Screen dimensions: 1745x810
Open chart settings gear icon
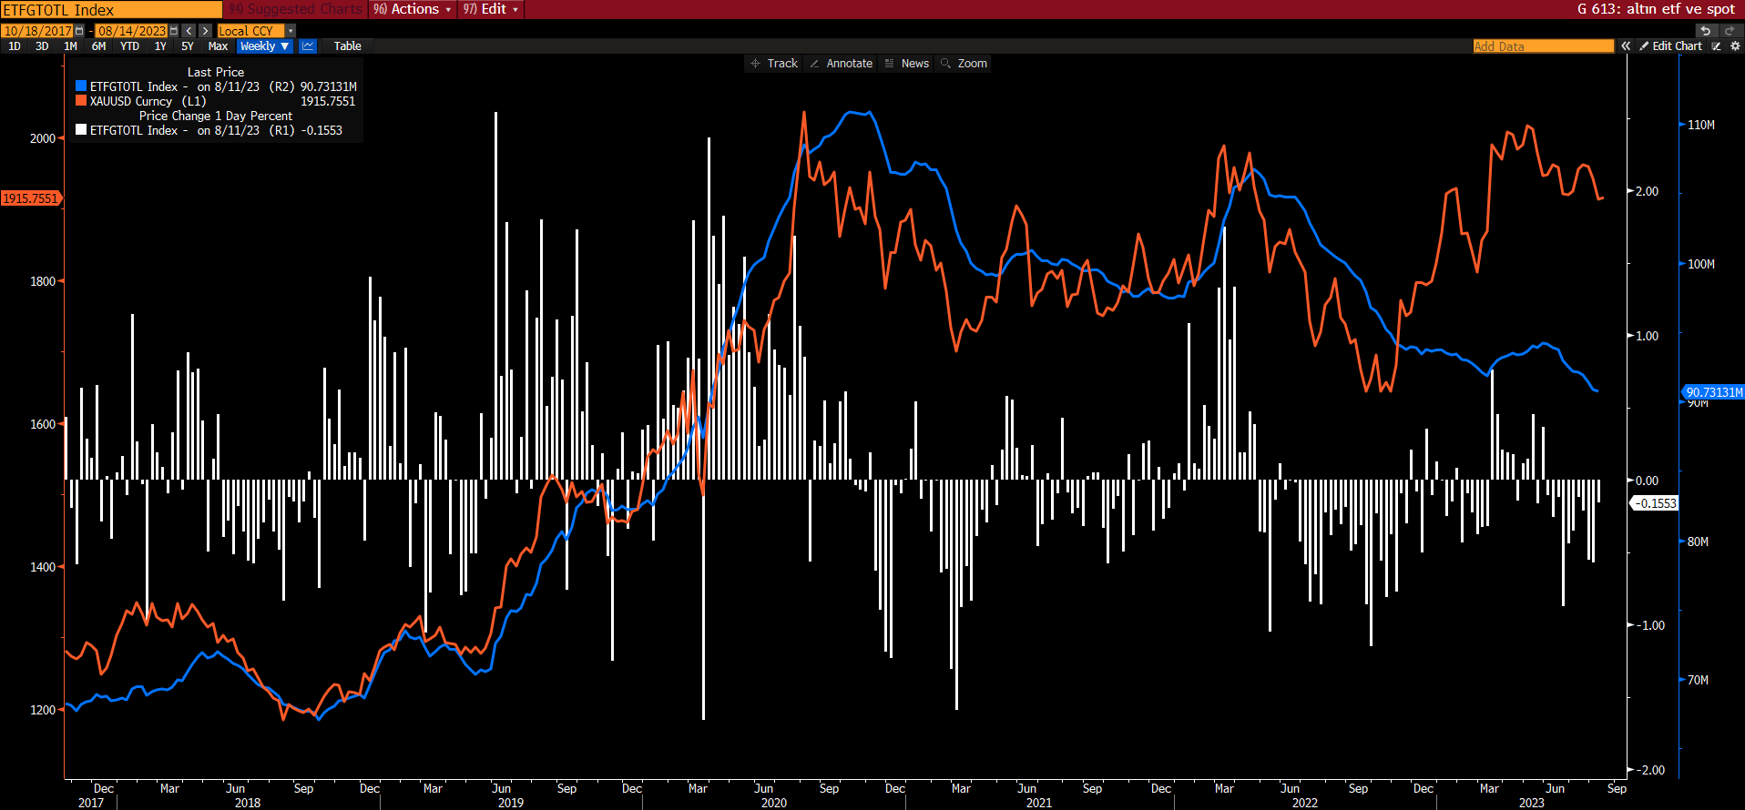pos(1735,46)
